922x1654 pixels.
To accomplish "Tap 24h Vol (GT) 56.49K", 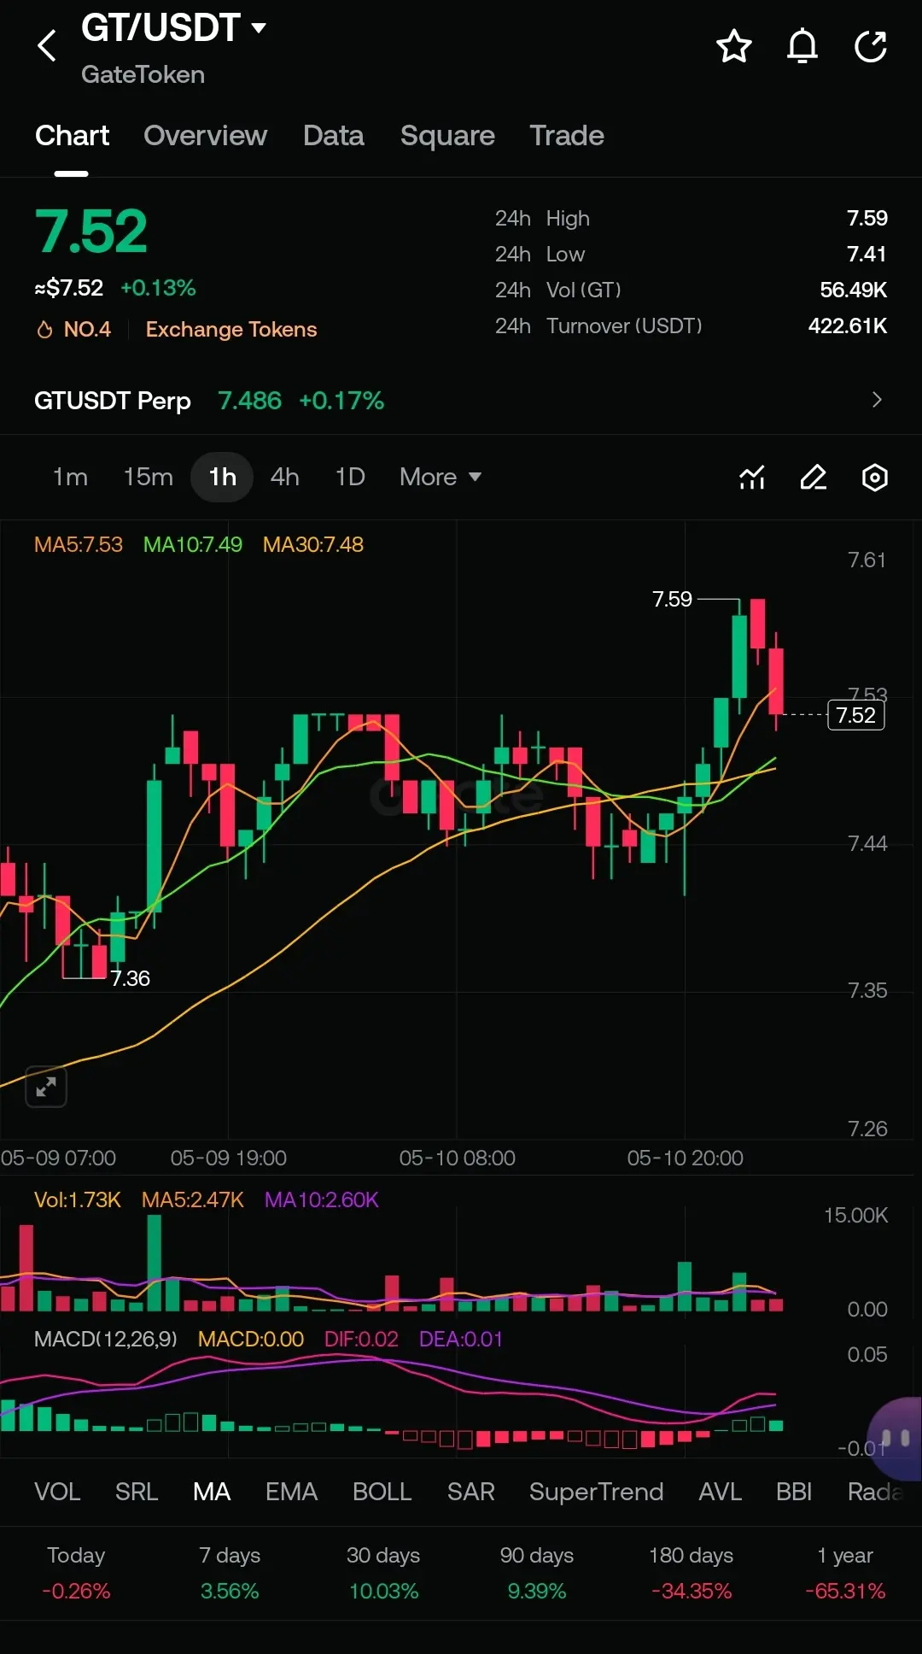I will coord(854,290).
